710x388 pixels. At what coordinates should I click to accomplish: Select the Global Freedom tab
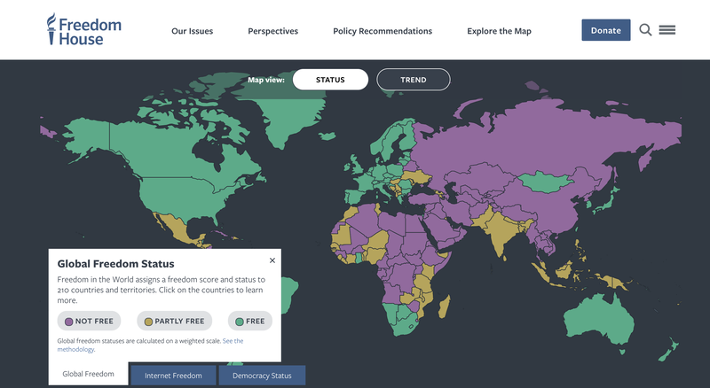[88, 374]
